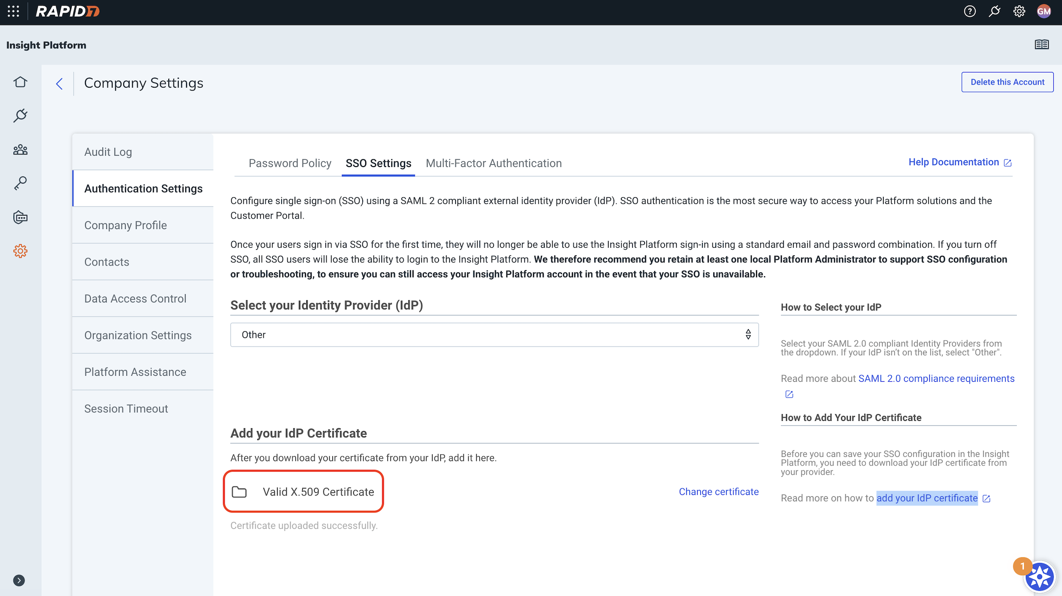Select Audit Log in settings menu
The width and height of the screenshot is (1062, 596).
[x=108, y=152]
